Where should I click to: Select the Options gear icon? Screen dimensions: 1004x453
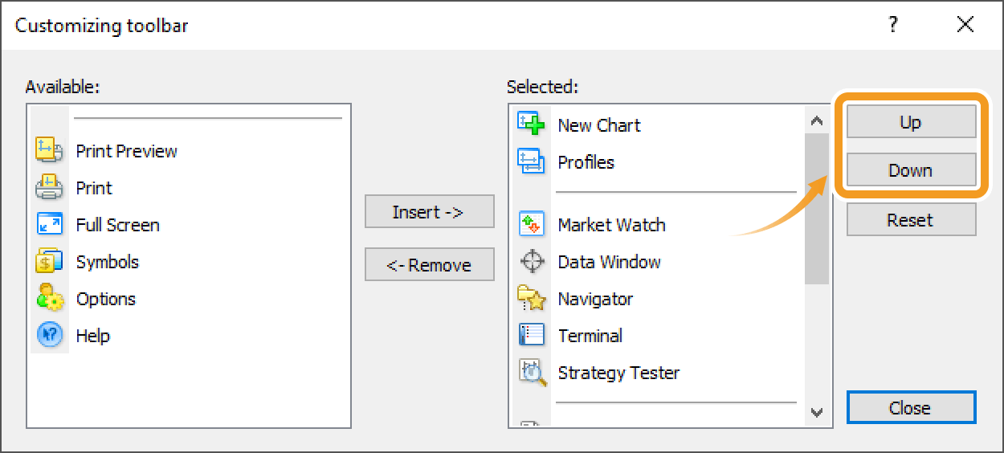(x=50, y=298)
